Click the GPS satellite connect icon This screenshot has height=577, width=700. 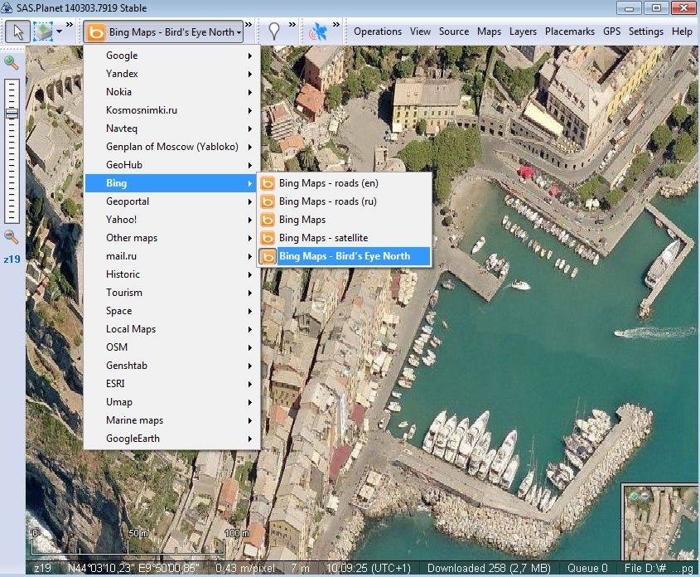coord(318,32)
